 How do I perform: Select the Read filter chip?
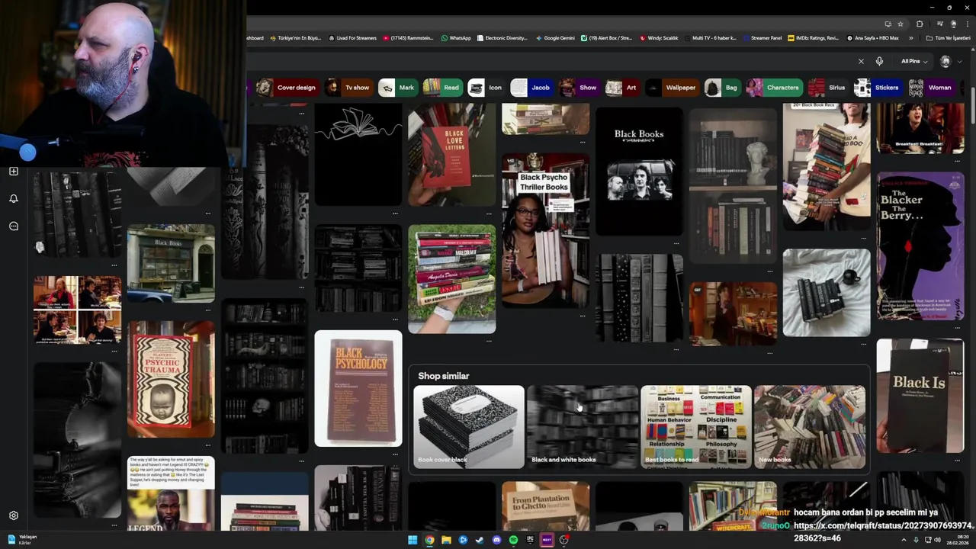click(441, 88)
